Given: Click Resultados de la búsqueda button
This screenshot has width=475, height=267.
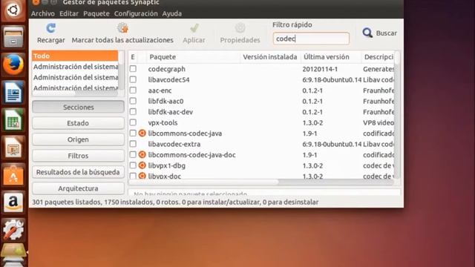Looking at the screenshot, I should [x=78, y=172].
